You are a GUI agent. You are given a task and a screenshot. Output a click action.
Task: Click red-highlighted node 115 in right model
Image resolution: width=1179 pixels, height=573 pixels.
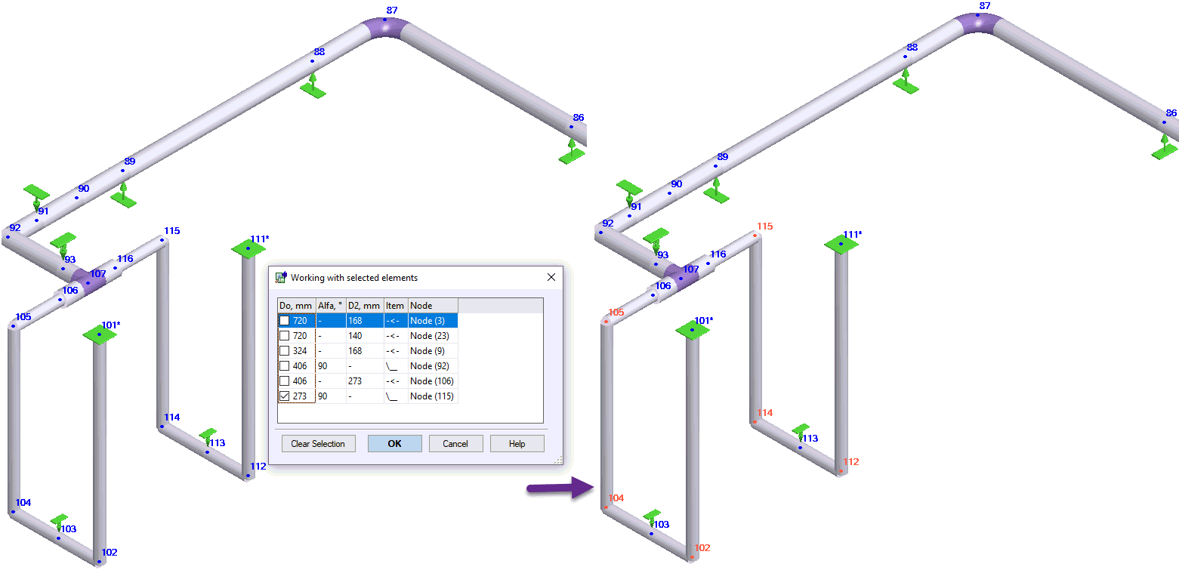coord(756,235)
